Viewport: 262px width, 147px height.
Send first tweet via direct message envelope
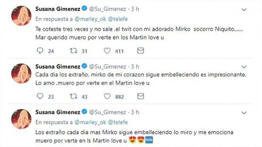tap(140, 51)
